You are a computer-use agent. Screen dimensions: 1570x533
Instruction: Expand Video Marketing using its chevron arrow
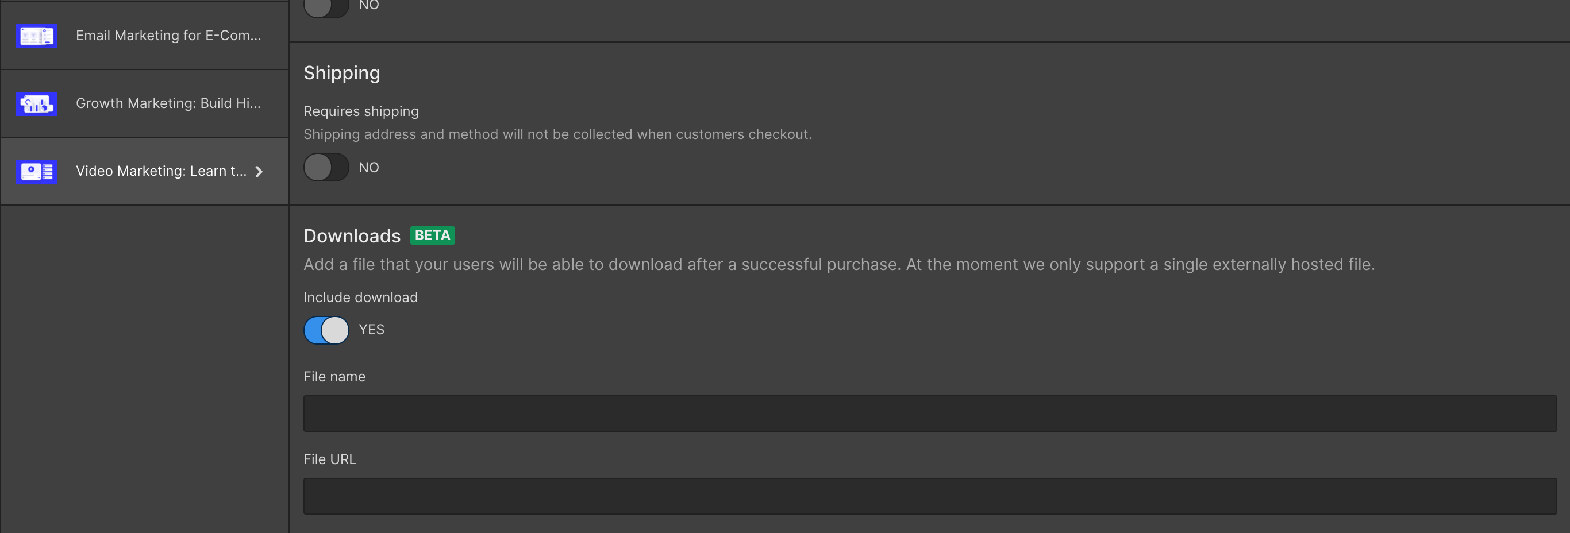[x=259, y=172]
